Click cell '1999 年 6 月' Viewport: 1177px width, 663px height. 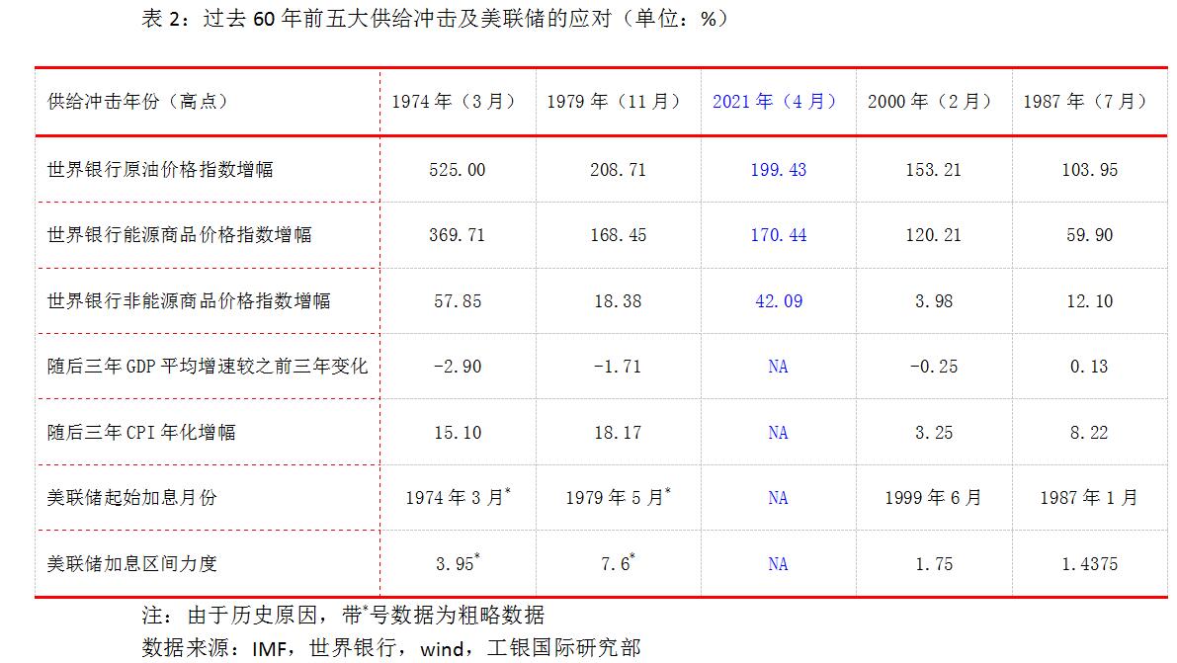933,498
